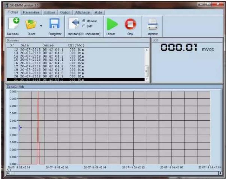
Task: Click the Canal1 : Vdc chart title
Action: 16,87
